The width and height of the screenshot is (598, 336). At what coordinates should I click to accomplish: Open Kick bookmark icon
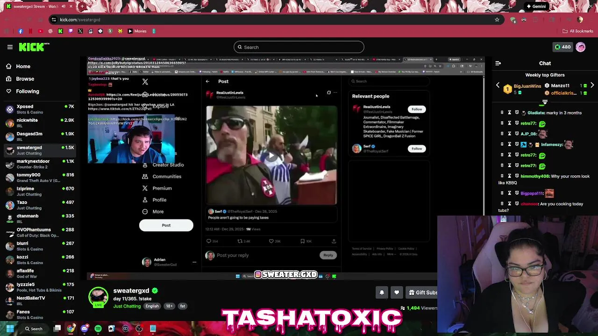click(60, 31)
